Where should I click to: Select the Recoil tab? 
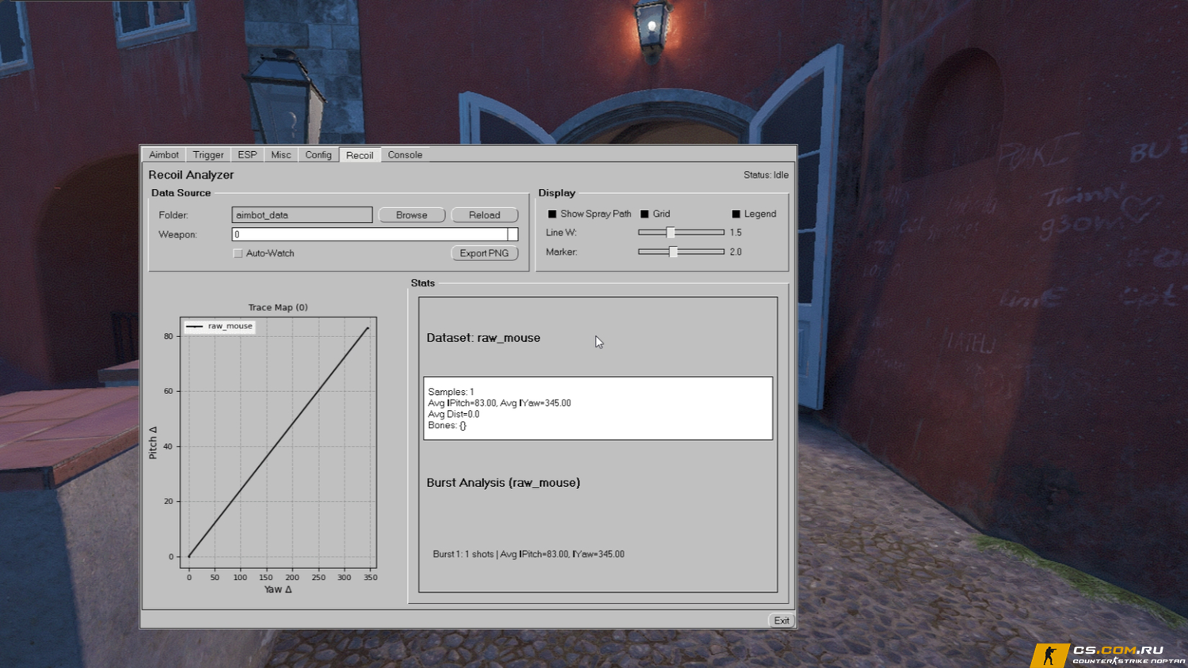pos(360,156)
